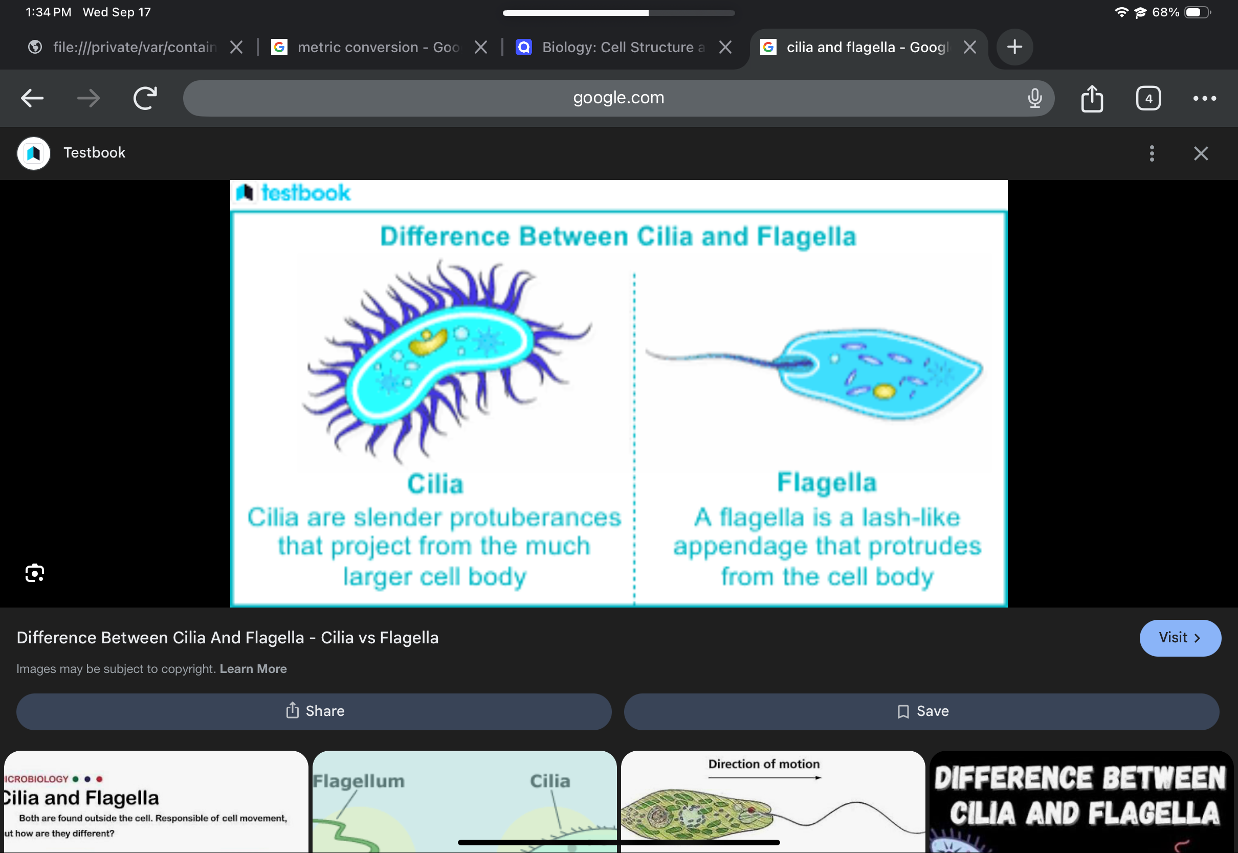Open the browser share icon in toolbar

point(1092,98)
